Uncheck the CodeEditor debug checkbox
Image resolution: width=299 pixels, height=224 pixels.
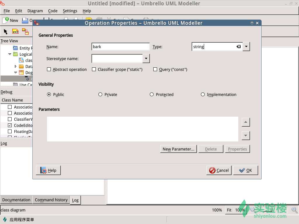(10, 125)
